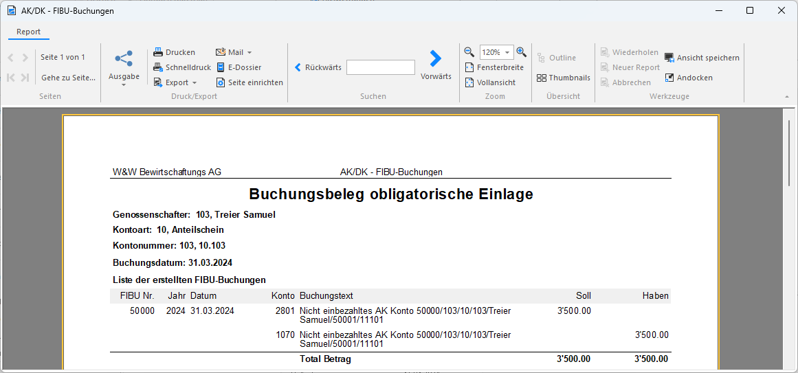The image size is (798, 373).
Task: Click the Drucken printer icon
Action: (x=158, y=52)
